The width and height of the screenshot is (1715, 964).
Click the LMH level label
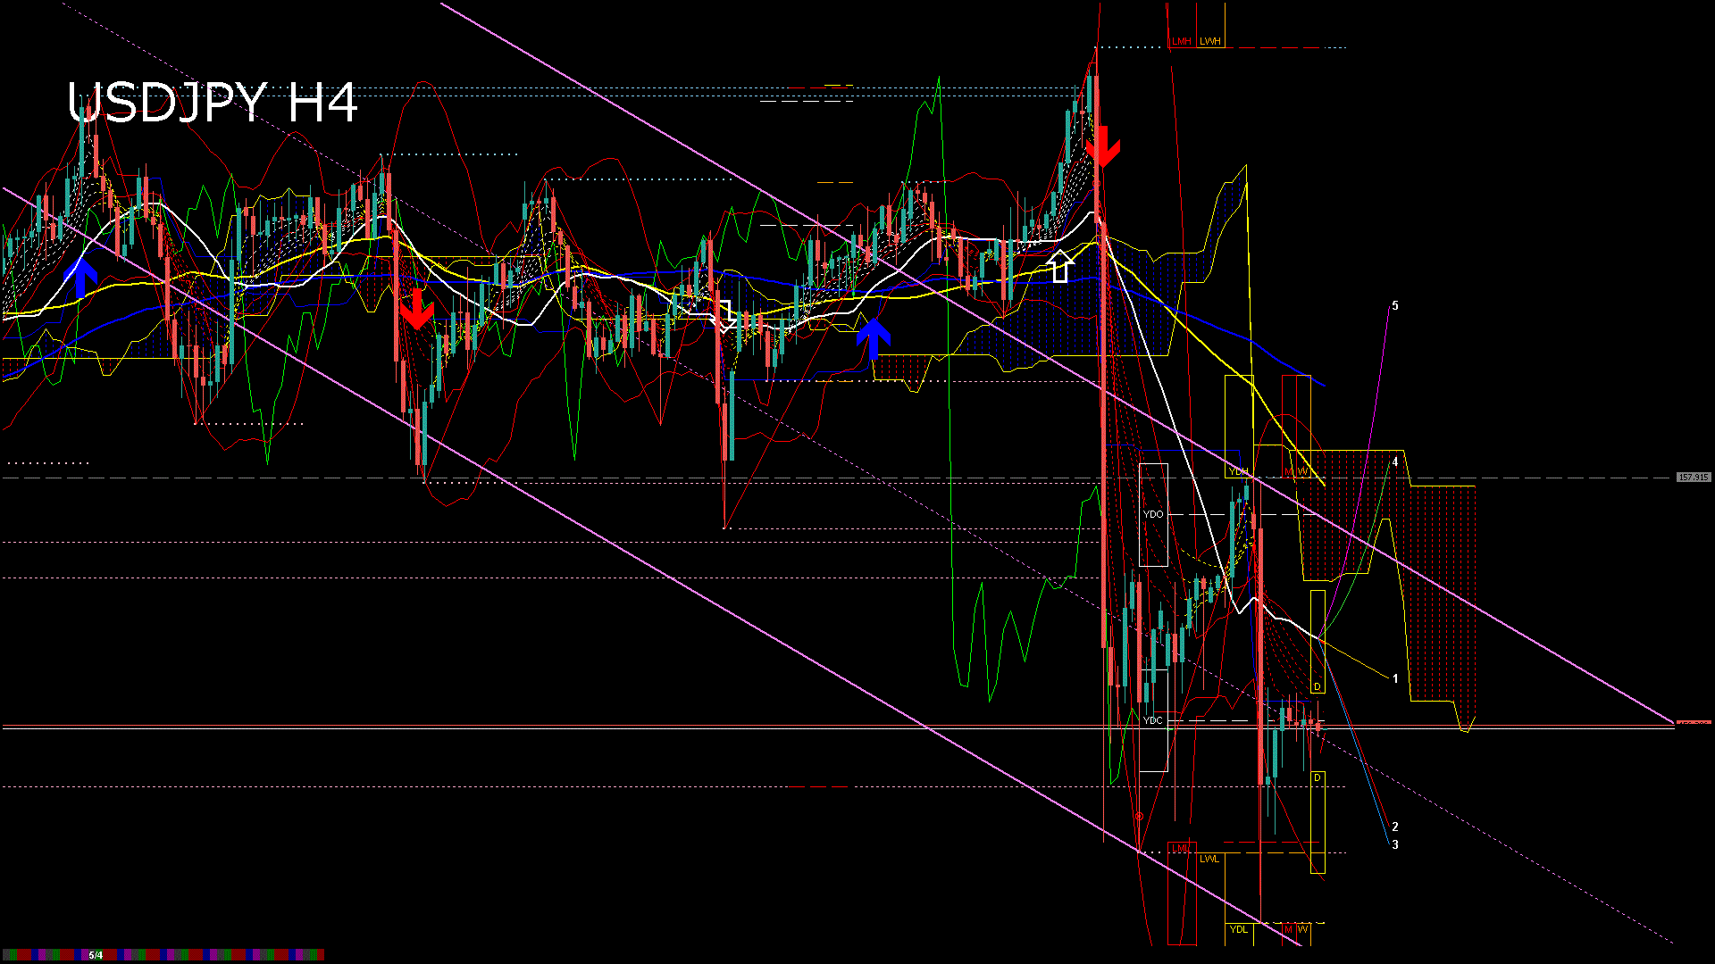[1182, 41]
